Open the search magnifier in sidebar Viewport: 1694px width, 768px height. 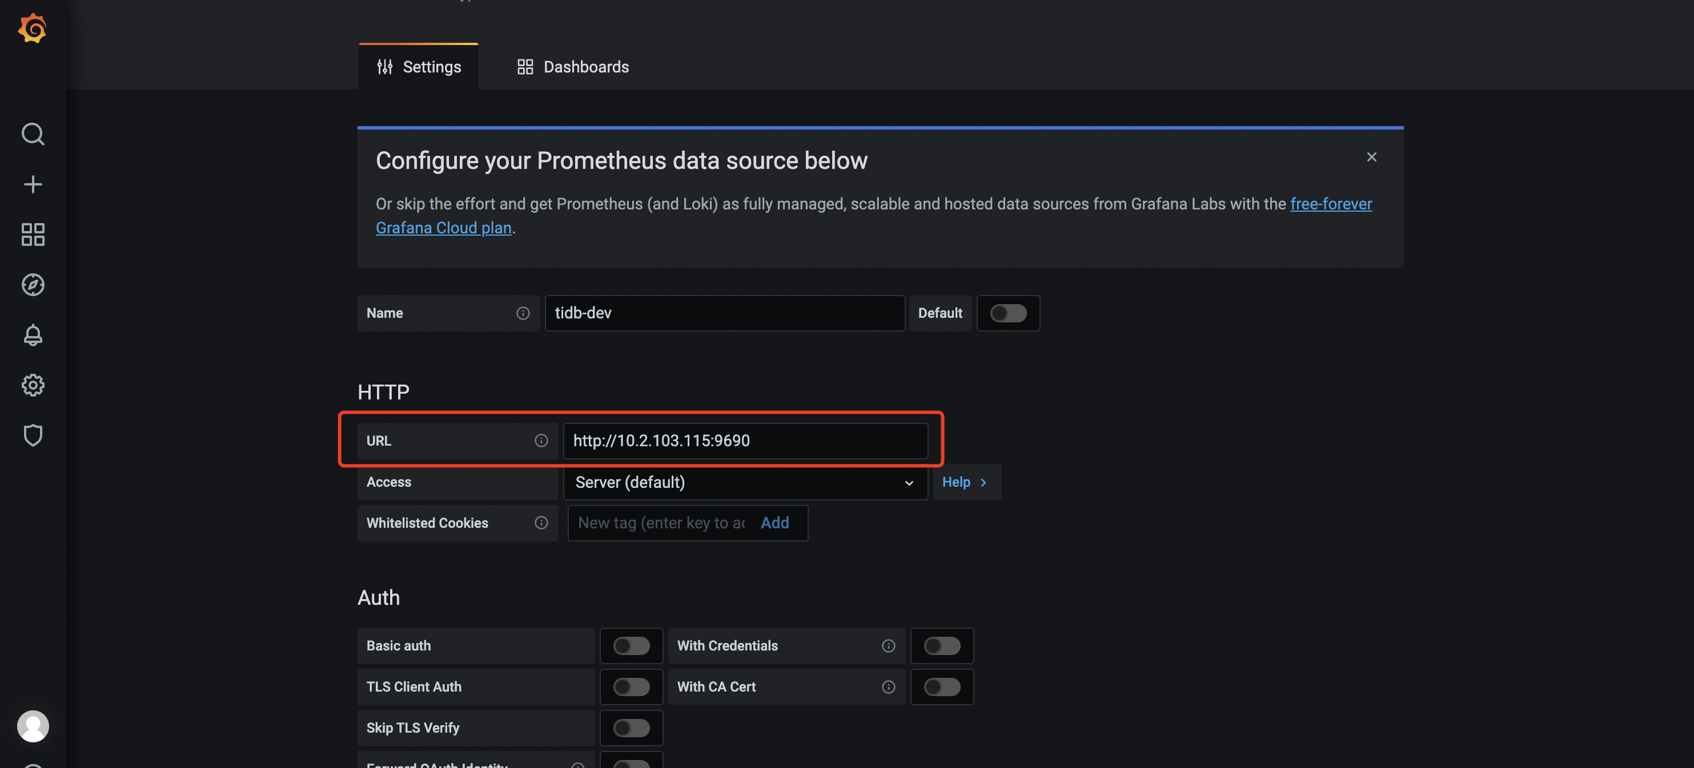point(33,134)
